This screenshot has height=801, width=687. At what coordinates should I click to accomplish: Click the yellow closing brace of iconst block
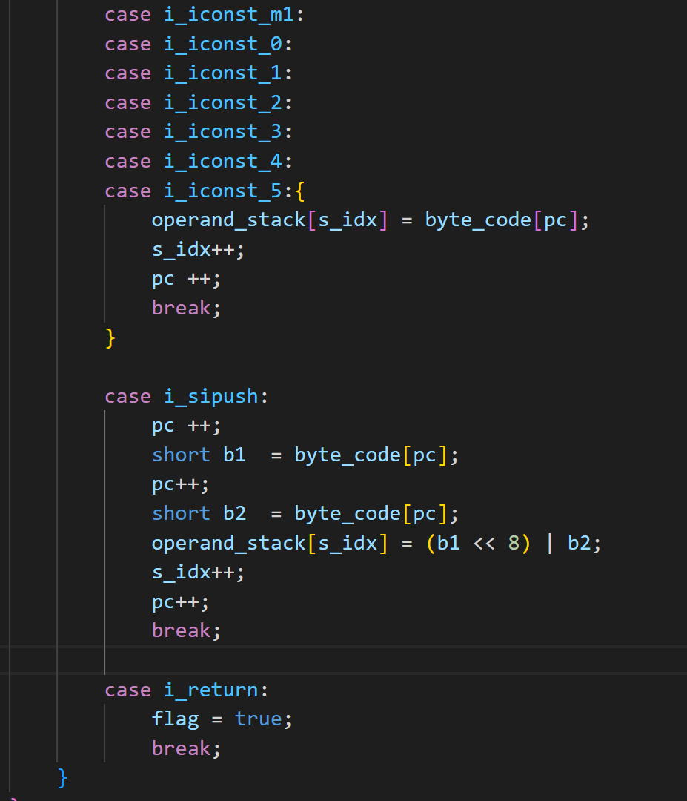[110, 337]
